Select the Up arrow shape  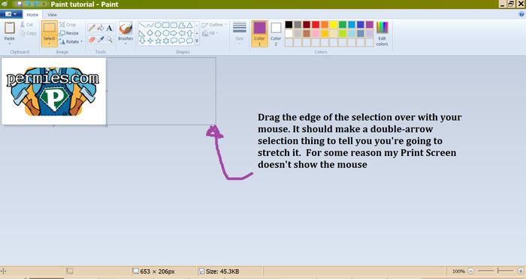point(189,33)
